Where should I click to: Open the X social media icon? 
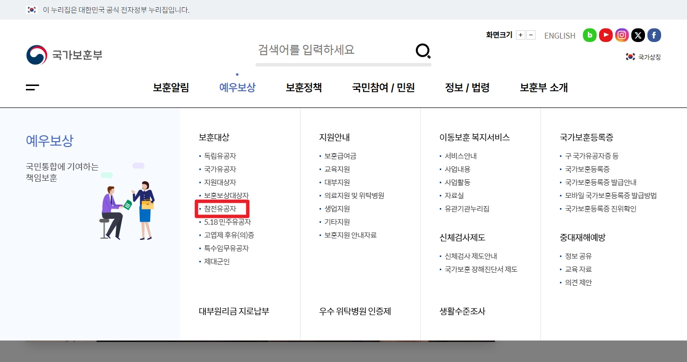tap(638, 35)
